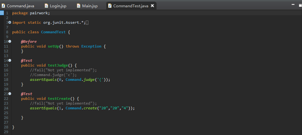Click the JSP file icon on Login.jsp tab
The width and height of the screenshot is (302, 135).
46,6
